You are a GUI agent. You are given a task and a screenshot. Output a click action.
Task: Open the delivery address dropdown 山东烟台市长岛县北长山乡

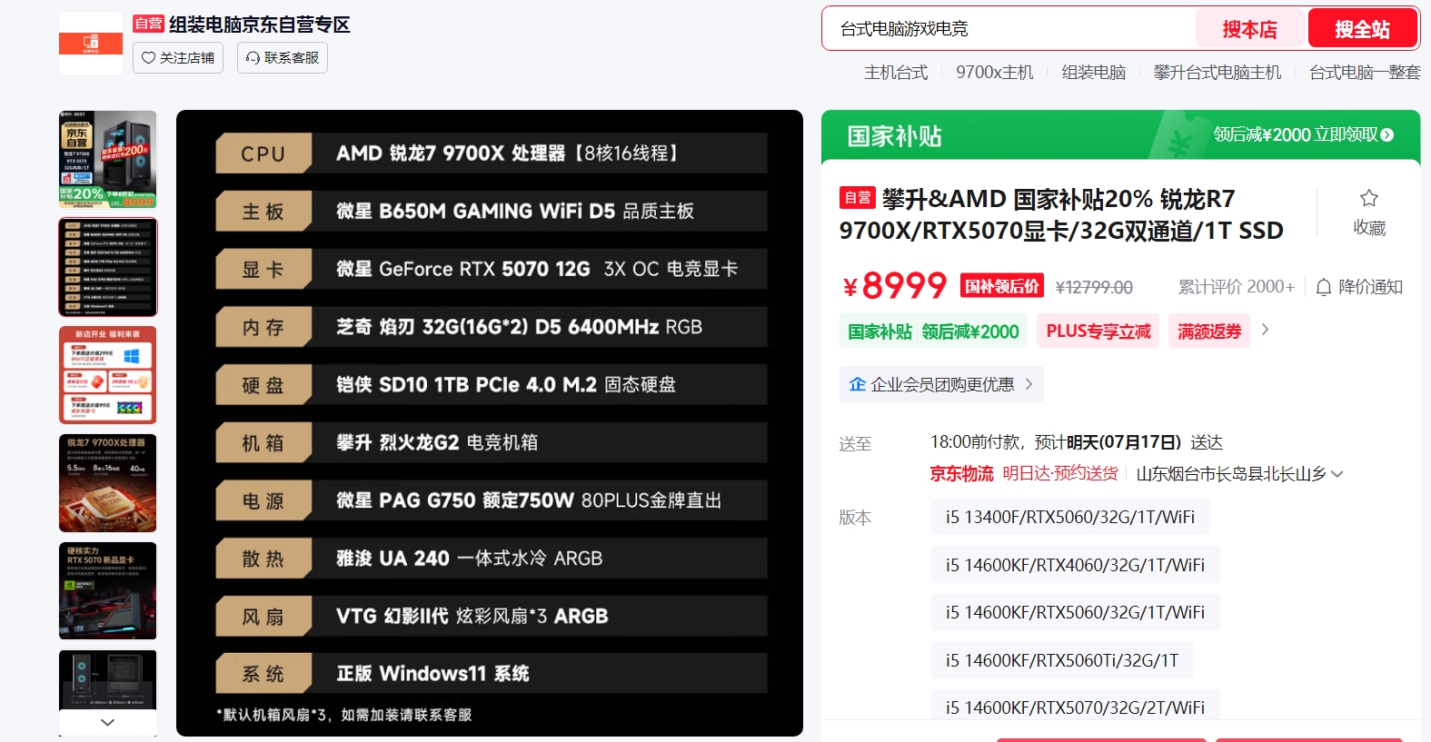pos(1240,474)
